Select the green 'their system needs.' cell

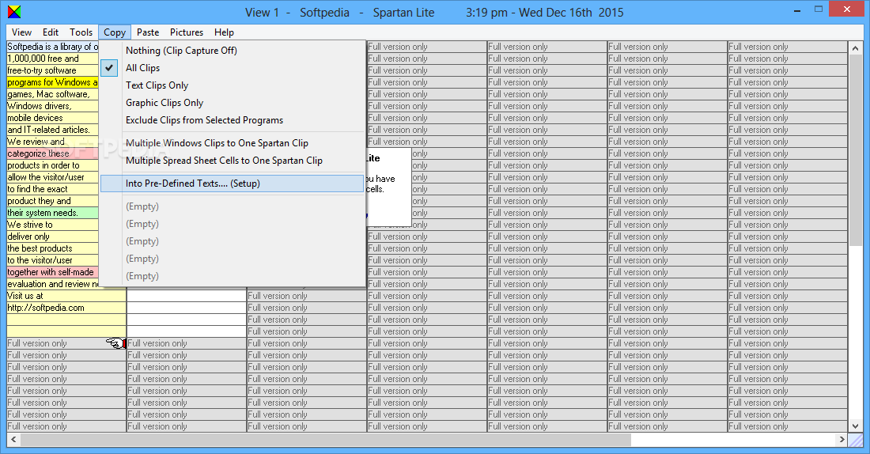pyautogui.click(x=53, y=213)
